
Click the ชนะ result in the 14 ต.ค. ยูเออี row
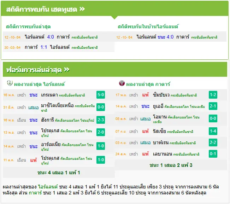145,106
